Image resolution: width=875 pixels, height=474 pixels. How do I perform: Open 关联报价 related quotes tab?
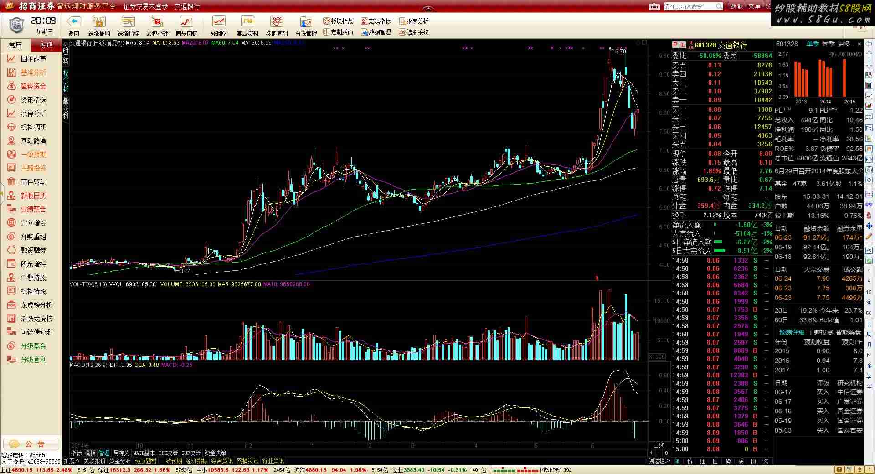[94, 461]
